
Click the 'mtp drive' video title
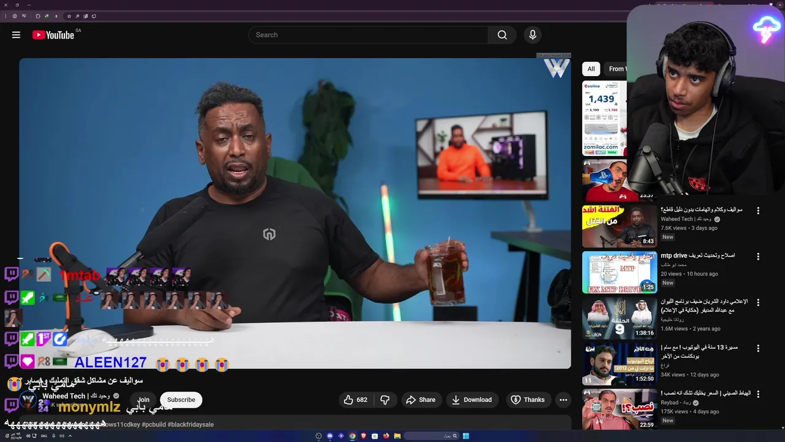(698, 255)
